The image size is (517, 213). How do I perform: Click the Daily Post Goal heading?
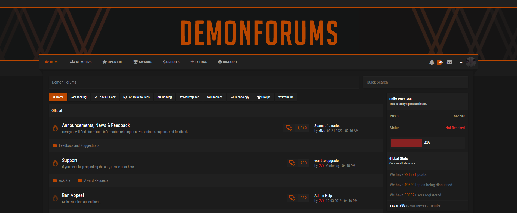[401, 99]
